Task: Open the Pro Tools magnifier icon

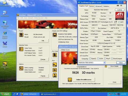Action: (x=55, y=55)
